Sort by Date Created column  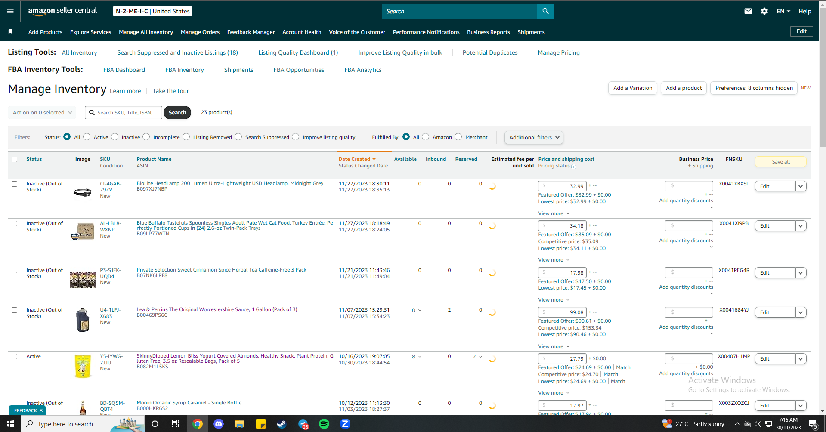[x=357, y=159]
